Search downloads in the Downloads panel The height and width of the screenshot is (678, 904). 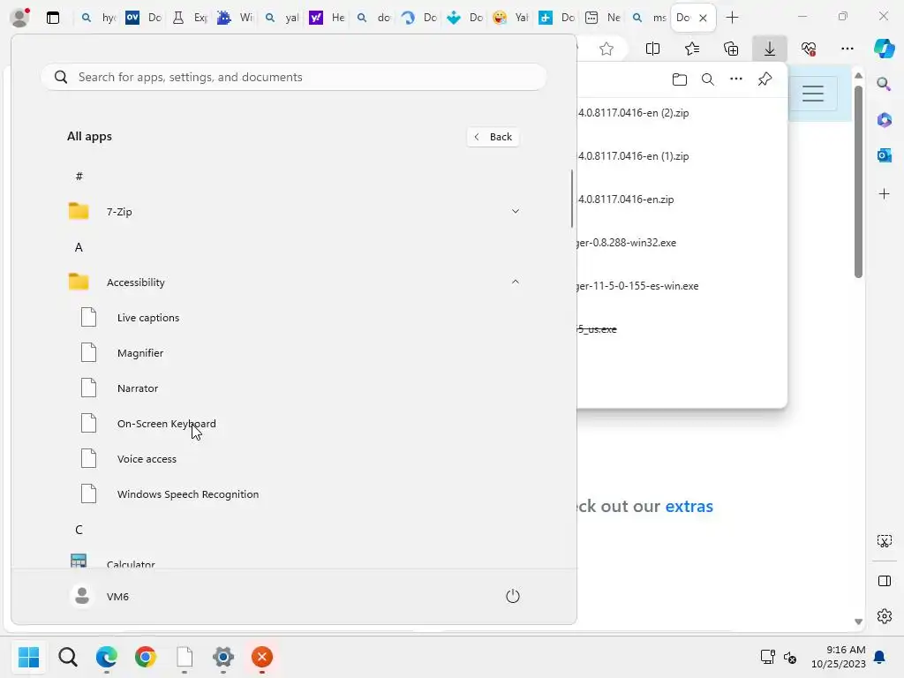pyautogui.click(x=708, y=79)
